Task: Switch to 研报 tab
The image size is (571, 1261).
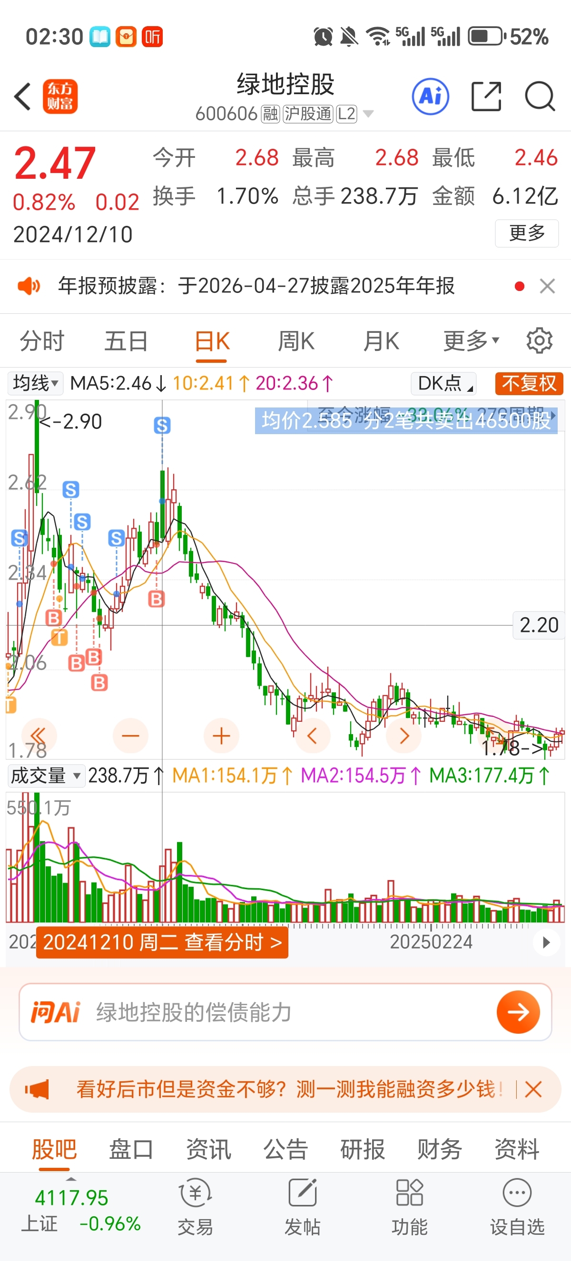Action: tap(363, 1149)
